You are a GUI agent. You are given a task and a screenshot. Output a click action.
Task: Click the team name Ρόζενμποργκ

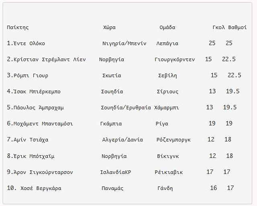pos(173,140)
